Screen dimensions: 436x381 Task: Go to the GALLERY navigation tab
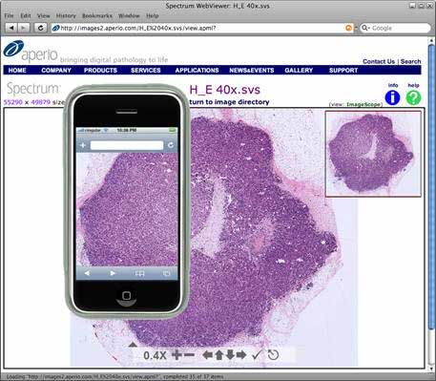[299, 71]
